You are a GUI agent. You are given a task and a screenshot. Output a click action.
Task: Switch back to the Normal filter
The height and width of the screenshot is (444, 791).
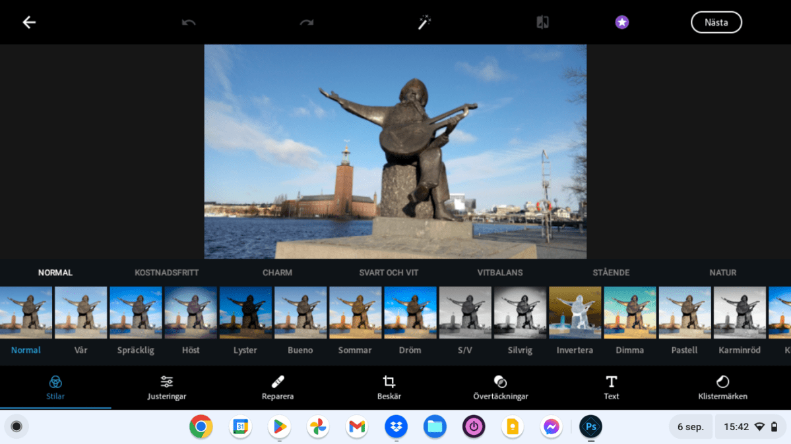pyautogui.click(x=25, y=312)
